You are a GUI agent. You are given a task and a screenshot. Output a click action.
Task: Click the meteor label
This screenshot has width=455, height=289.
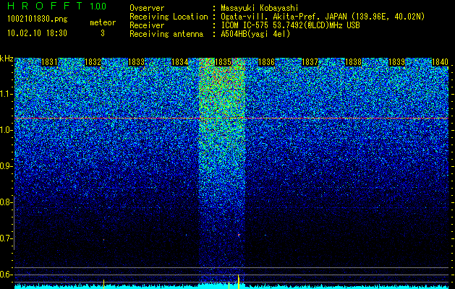point(103,22)
